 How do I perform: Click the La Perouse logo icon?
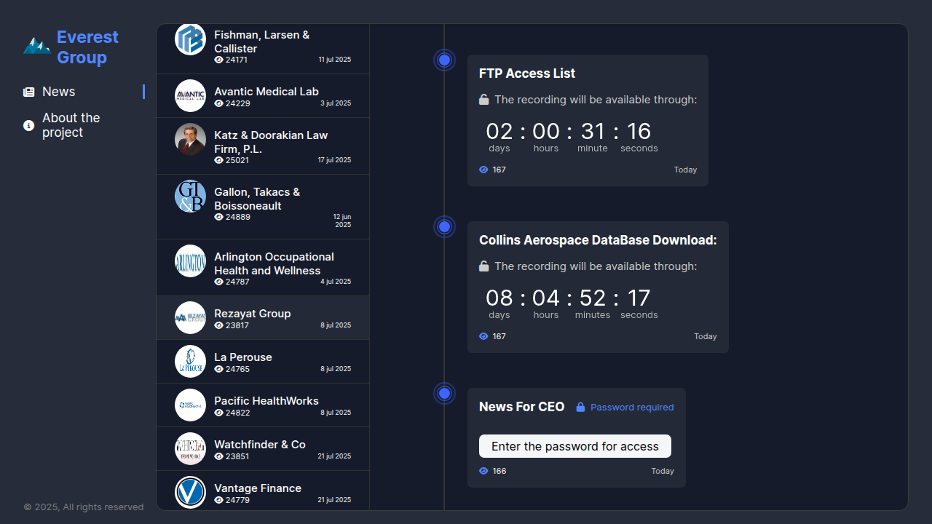(x=190, y=361)
